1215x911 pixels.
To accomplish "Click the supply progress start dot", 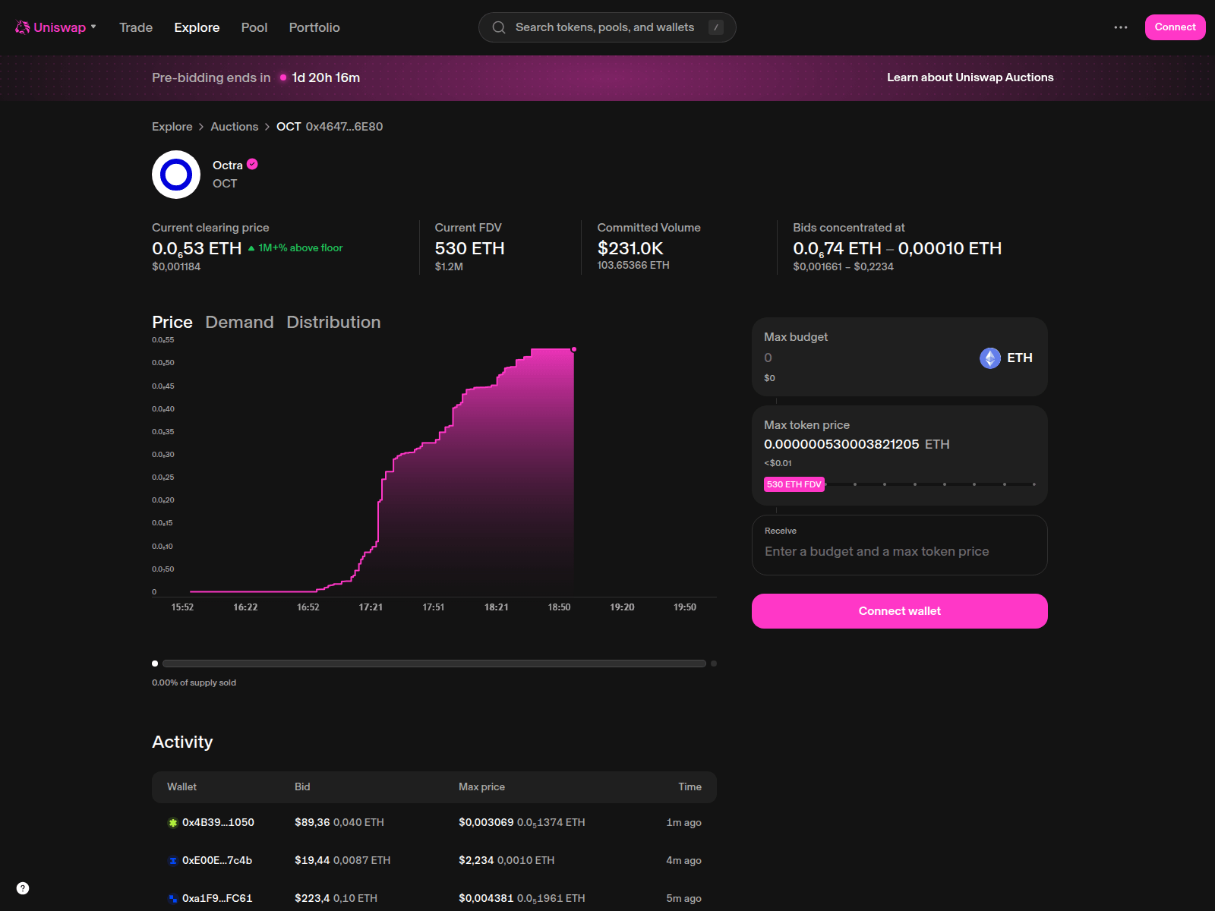I will pyautogui.click(x=155, y=664).
